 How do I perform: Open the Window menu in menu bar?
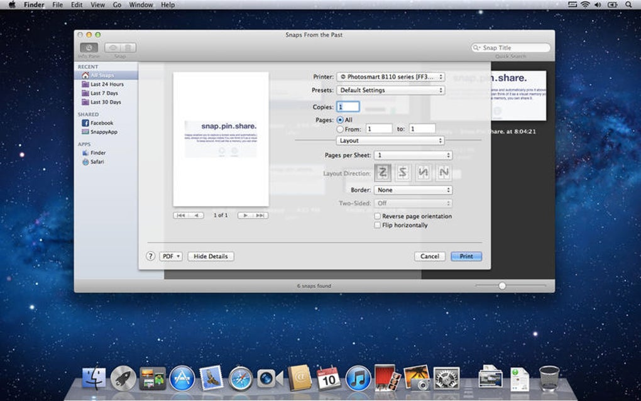[141, 4]
